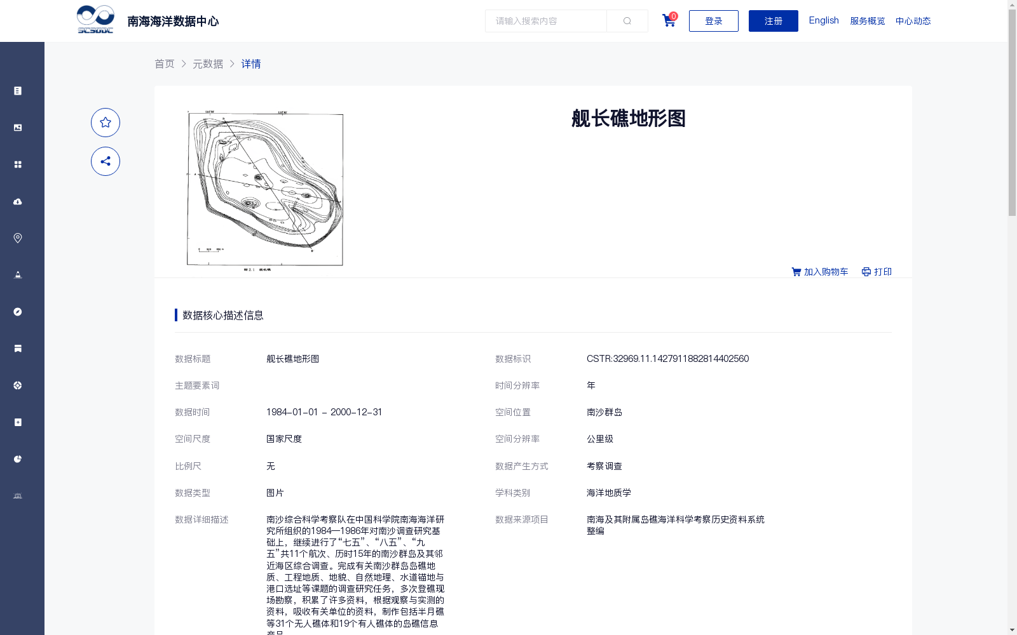The height and width of the screenshot is (635, 1017).
Task: Favorite this dataset with the star icon
Action: click(106, 123)
